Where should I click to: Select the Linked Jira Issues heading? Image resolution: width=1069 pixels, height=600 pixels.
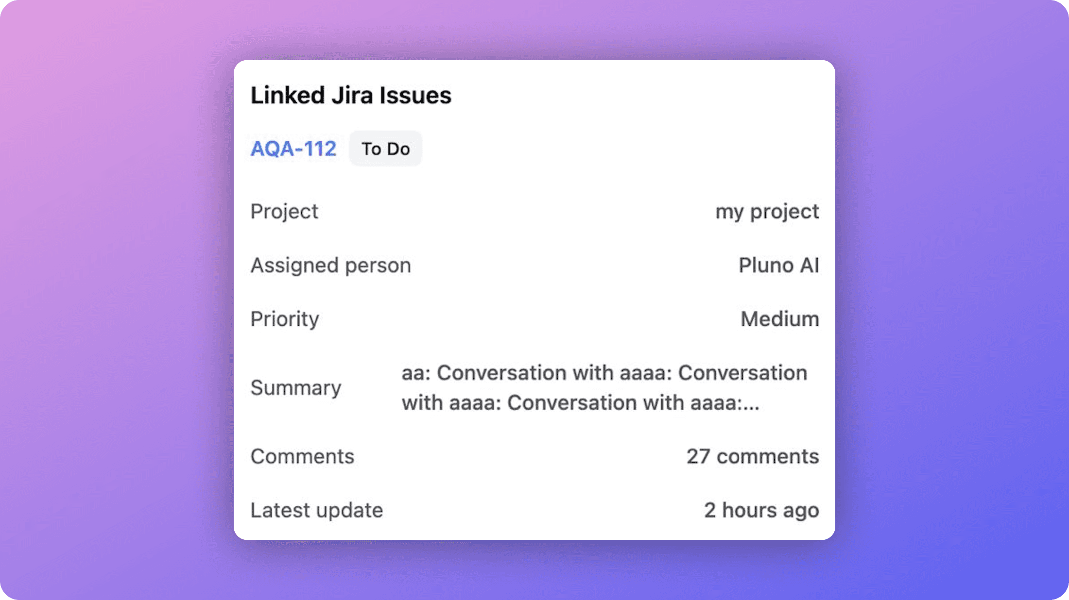(351, 95)
